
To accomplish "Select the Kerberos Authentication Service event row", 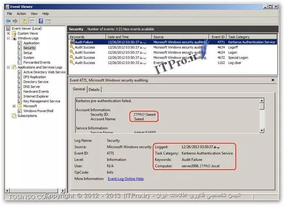I will [173, 42].
